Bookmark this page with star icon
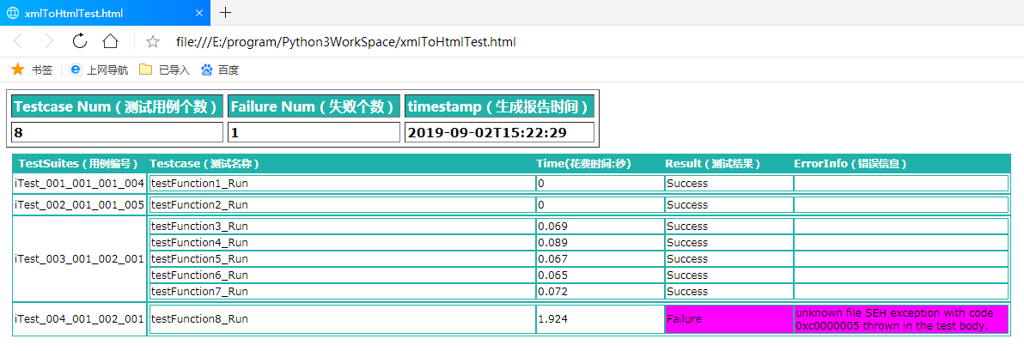The image size is (1024, 351). (x=153, y=42)
